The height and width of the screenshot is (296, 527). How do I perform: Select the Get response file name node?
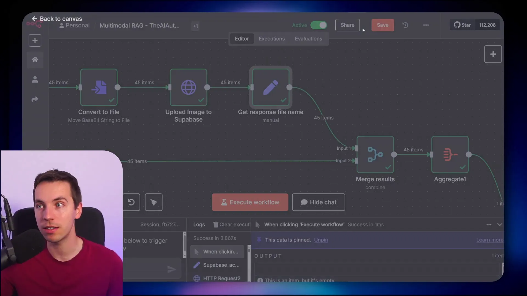click(x=271, y=87)
